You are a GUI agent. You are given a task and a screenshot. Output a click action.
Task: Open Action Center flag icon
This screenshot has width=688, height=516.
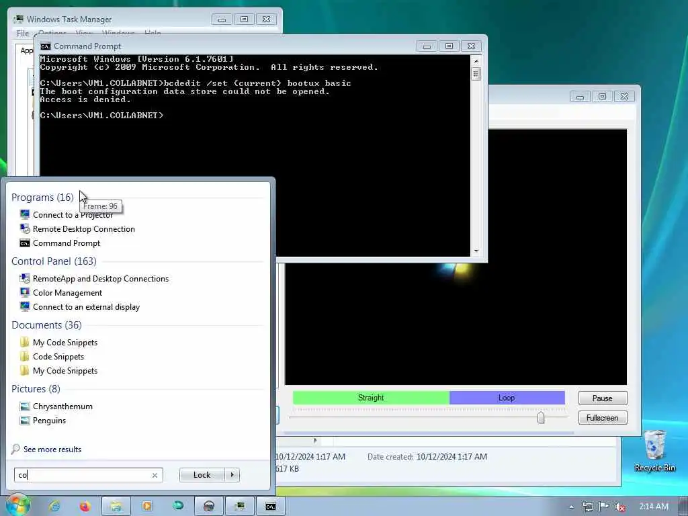(604, 507)
